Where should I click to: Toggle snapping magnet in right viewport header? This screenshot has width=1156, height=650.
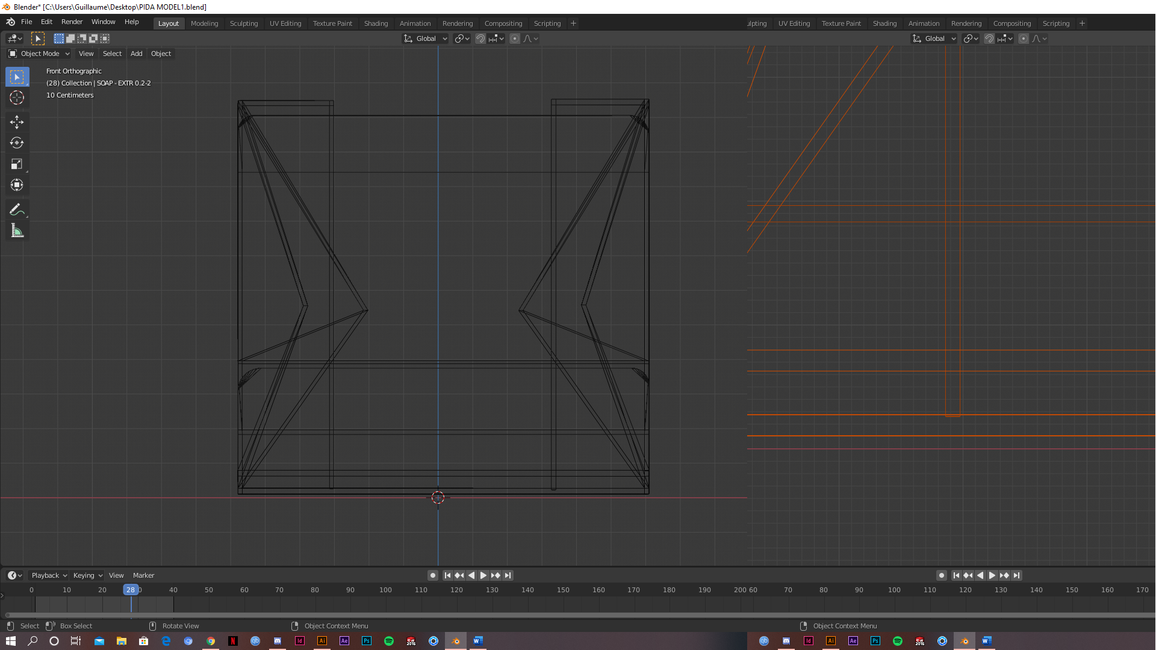989,39
